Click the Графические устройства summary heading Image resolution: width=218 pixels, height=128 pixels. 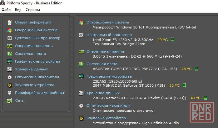pyautogui.click(x=109, y=76)
